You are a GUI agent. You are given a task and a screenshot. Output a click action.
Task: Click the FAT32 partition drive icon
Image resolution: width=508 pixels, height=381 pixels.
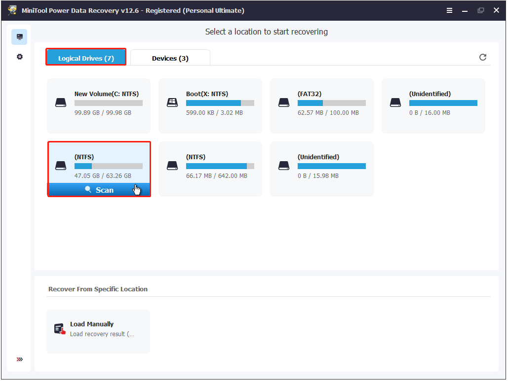284,102
